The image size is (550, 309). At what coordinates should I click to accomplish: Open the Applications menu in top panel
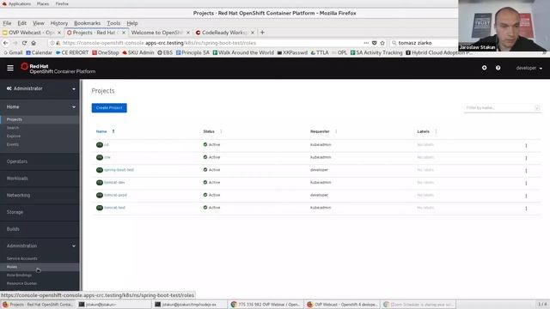(x=16, y=3)
